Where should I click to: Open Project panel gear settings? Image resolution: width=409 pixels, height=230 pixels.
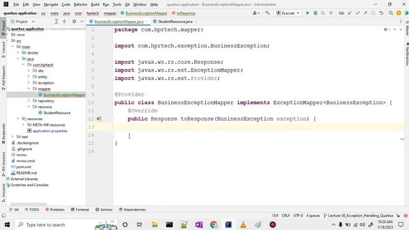[74, 21]
